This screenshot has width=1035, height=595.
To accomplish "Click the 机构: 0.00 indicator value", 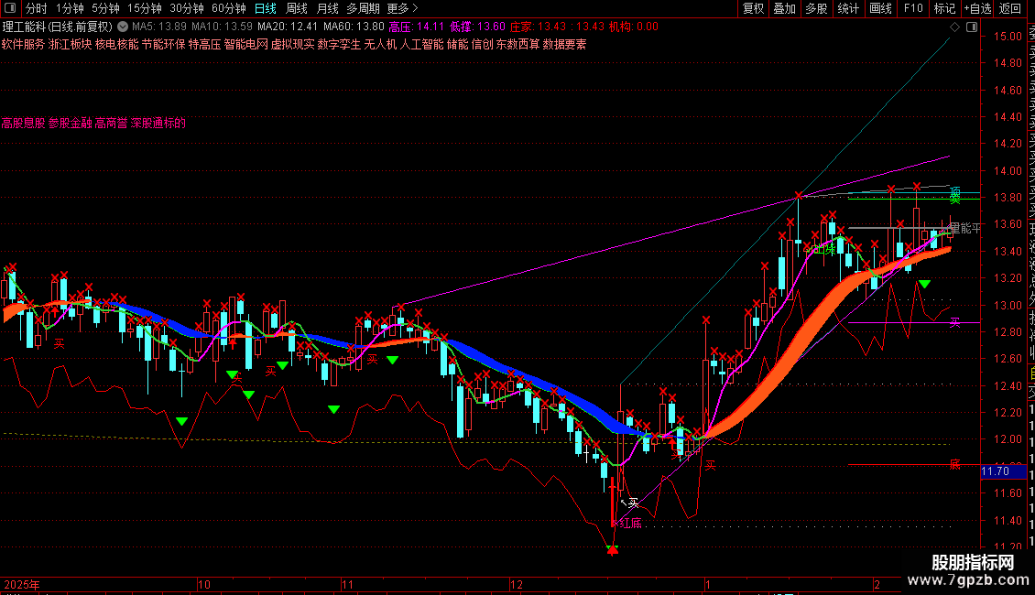I will click(x=634, y=27).
